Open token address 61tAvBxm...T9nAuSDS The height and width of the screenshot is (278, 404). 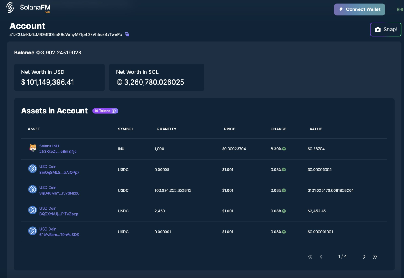(x=59, y=235)
